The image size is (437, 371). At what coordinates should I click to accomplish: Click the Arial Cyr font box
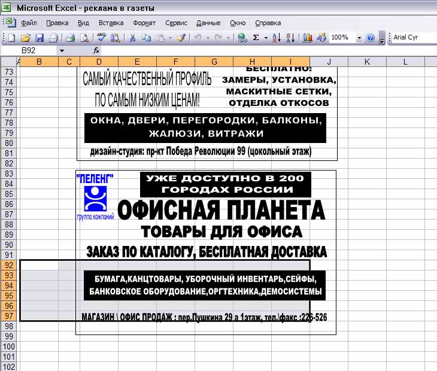414,37
